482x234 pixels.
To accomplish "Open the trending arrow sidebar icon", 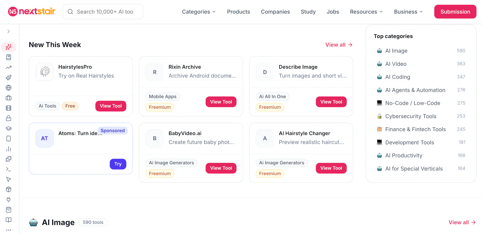I will coord(9,67).
